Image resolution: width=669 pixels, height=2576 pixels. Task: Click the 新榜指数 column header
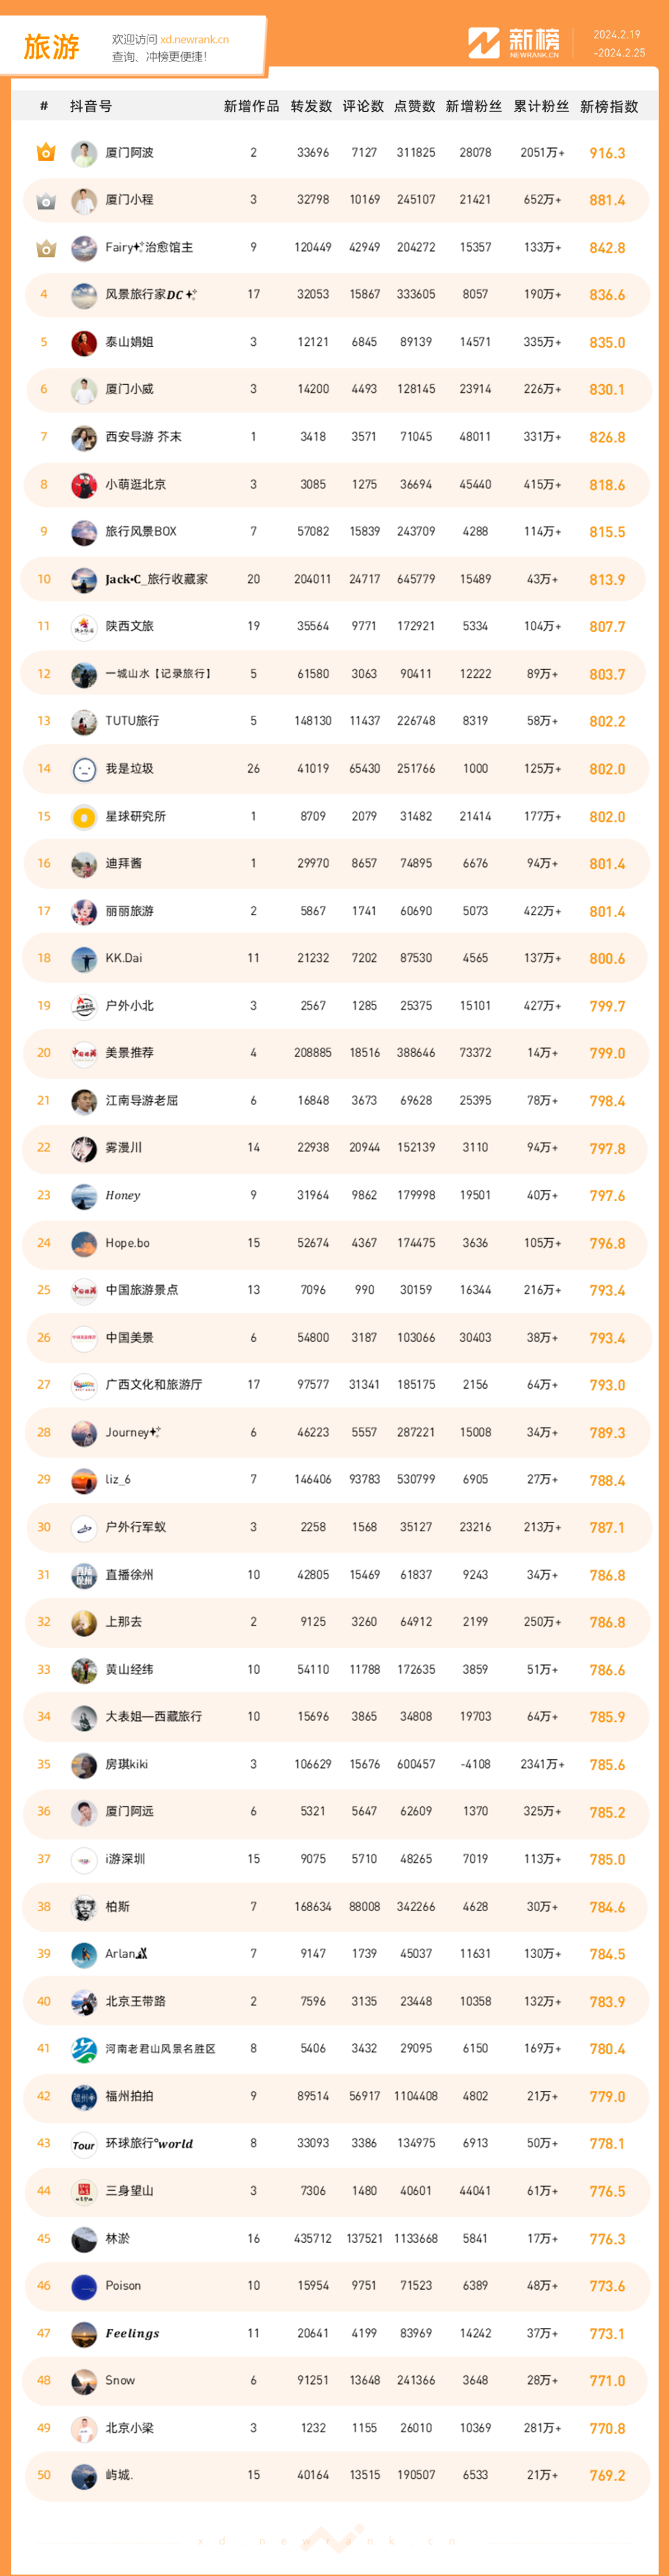(x=609, y=106)
